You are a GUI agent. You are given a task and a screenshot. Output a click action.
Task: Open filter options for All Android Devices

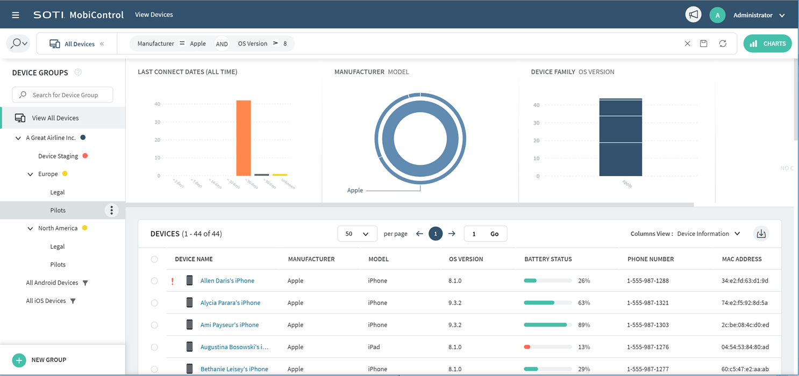point(85,283)
